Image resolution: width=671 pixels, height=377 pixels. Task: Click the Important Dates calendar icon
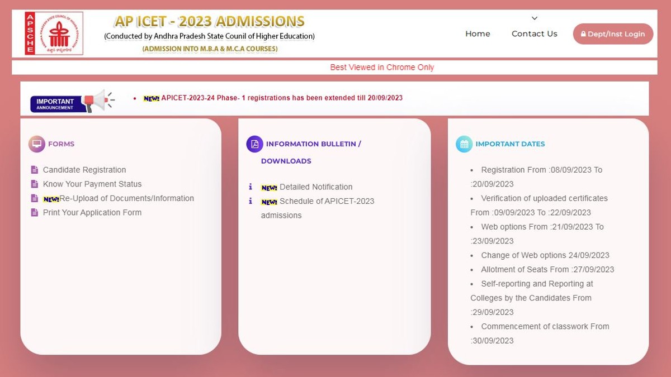464,144
